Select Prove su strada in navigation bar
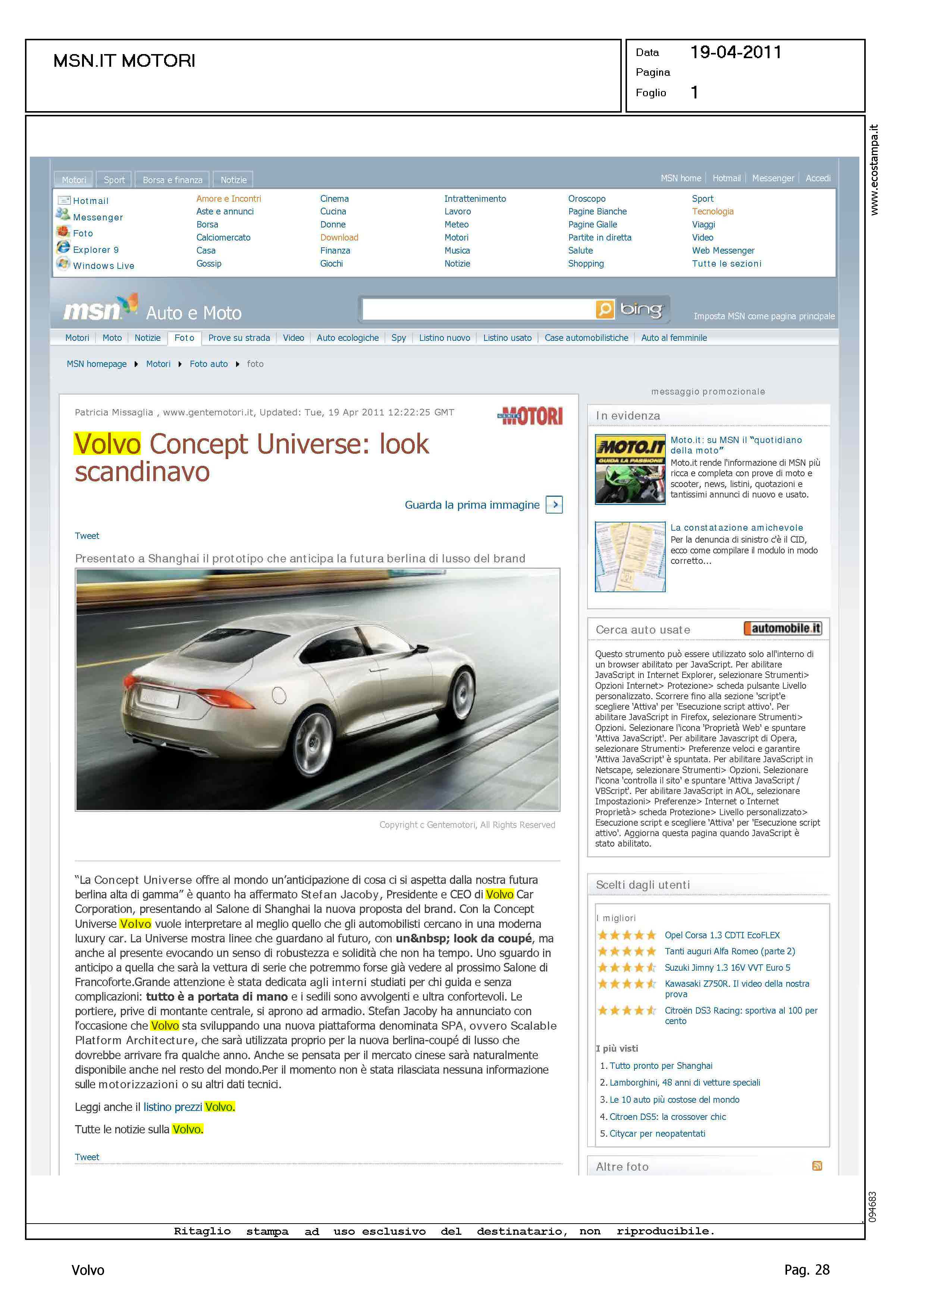931x1306 pixels. 239,338
